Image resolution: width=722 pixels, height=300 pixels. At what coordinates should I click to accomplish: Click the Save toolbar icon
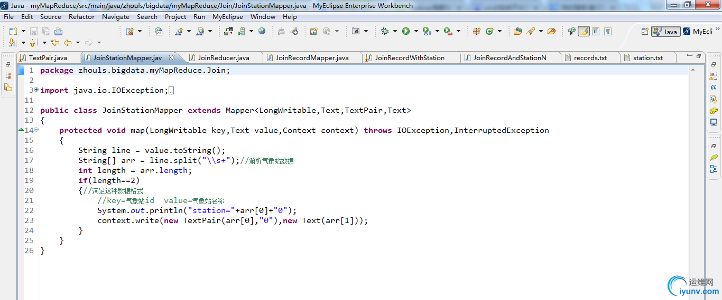34,31
